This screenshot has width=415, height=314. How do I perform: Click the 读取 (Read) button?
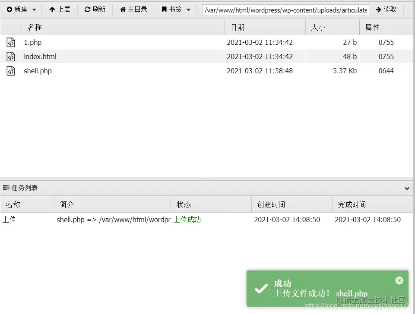pos(386,9)
